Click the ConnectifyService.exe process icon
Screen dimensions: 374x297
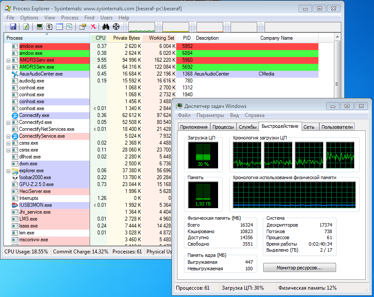pos(15,136)
